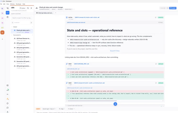Screen dimensions: 178x113
Task: Switch to the JU workspace avatar
Action: tap(2, 18)
